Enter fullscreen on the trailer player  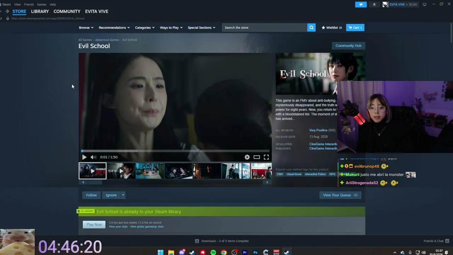266,157
